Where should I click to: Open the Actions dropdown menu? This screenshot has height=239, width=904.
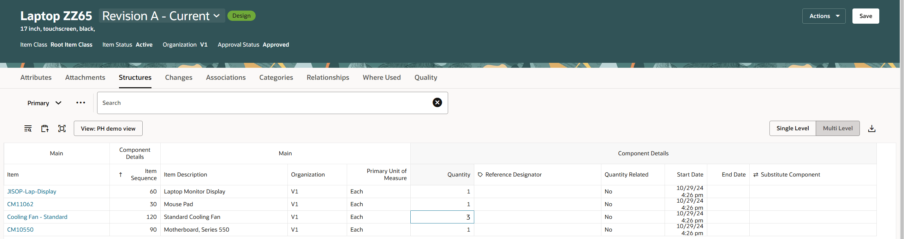coord(824,16)
